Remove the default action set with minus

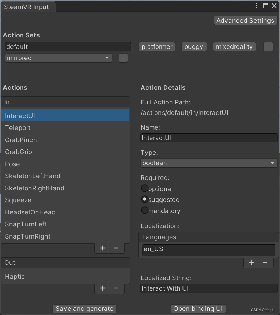coord(123,58)
